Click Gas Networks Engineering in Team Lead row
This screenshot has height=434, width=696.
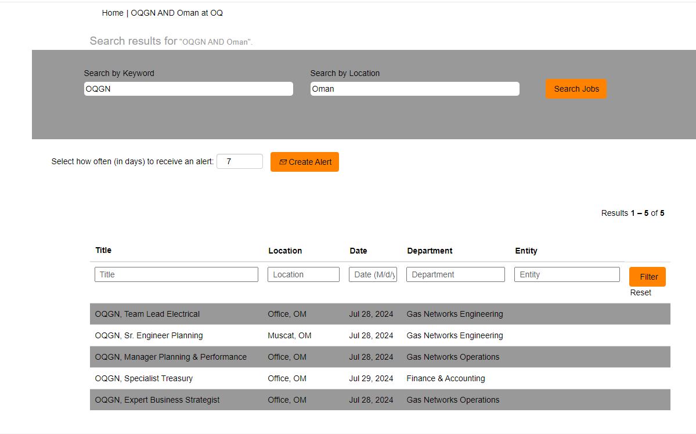(x=455, y=314)
